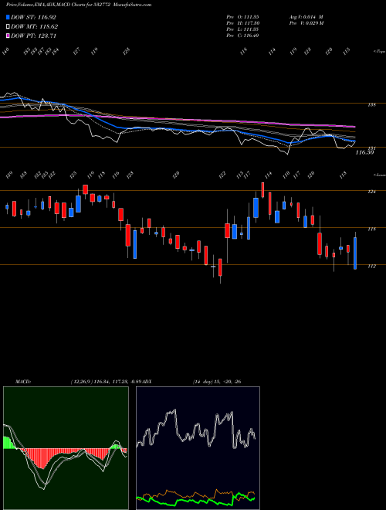This screenshot has height=510, width=386.
Task: Click the last blue candlestick on the right
Action: 355,253
